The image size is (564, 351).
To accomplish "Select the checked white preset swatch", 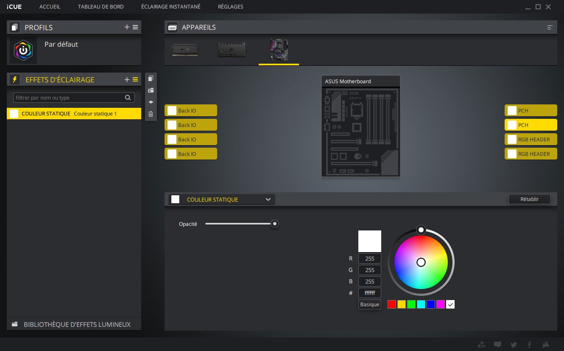I will coord(450,304).
